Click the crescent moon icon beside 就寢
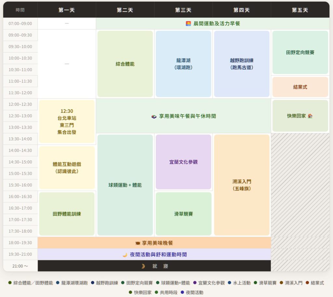 coord(143,266)
